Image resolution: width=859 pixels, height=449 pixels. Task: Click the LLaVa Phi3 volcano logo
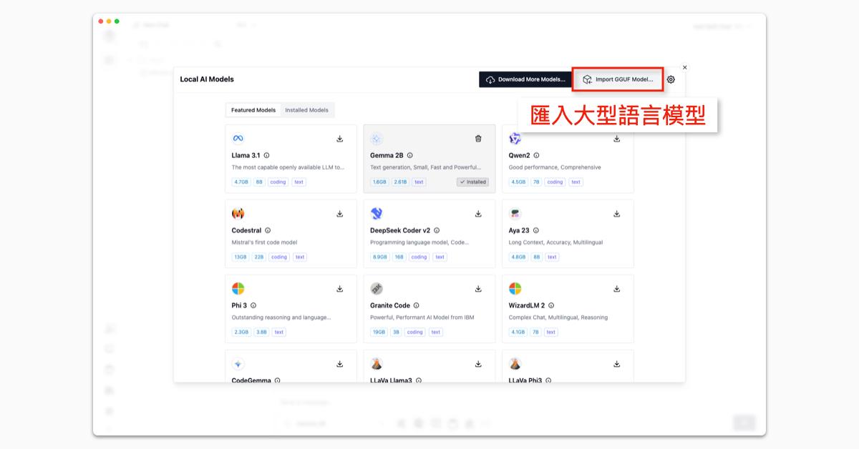pyautogui.click(x=515, y=364)
